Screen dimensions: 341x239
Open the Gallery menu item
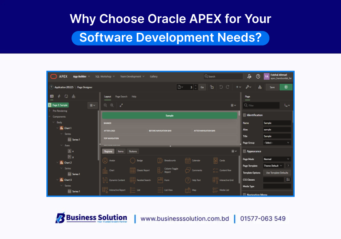pos(154,76)
